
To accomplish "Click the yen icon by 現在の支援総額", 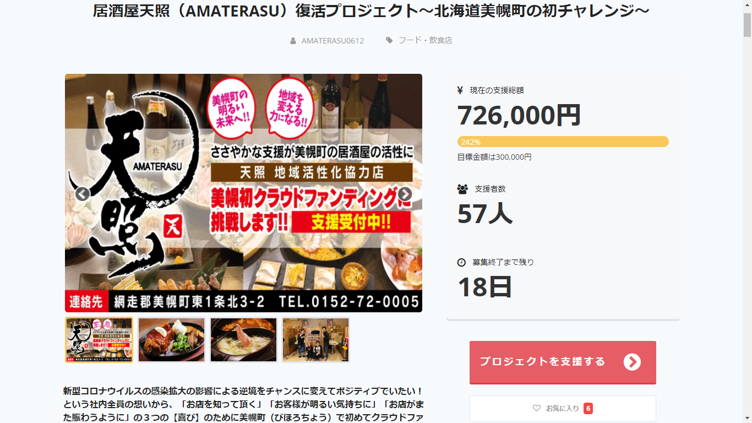I will [x=460, y=90].
